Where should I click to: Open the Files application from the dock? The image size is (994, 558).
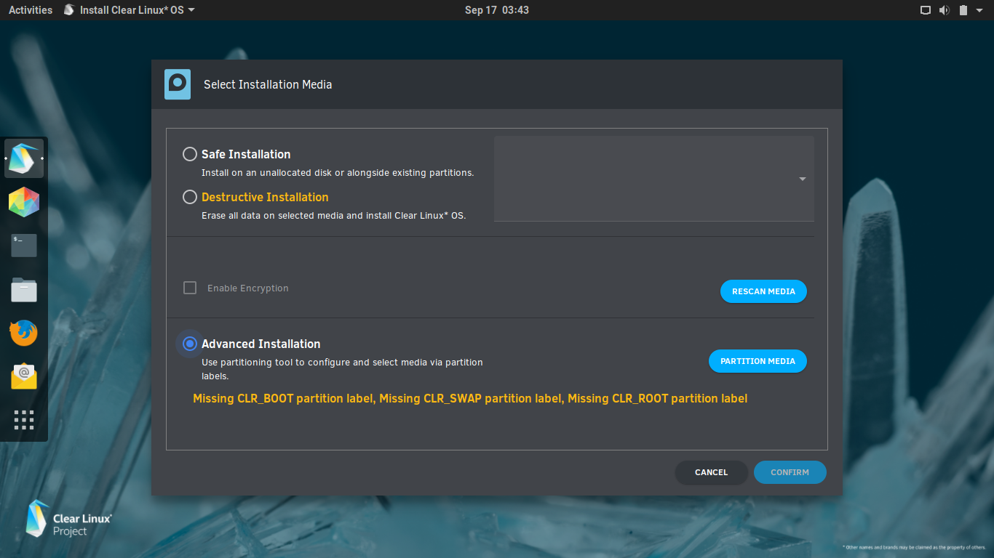pos(24,289)
